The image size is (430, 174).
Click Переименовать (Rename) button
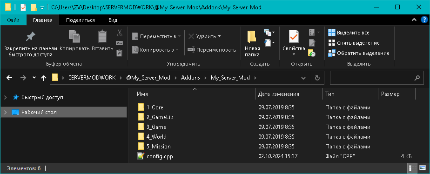coord(212,50)
